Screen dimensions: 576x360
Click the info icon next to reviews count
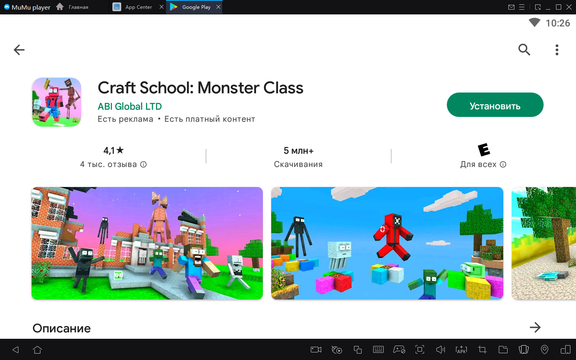[144, 165]
